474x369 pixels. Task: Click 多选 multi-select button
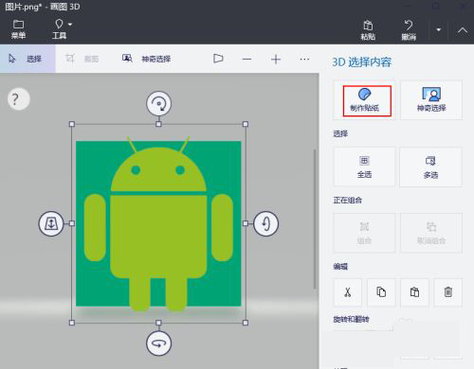[431, 167]
